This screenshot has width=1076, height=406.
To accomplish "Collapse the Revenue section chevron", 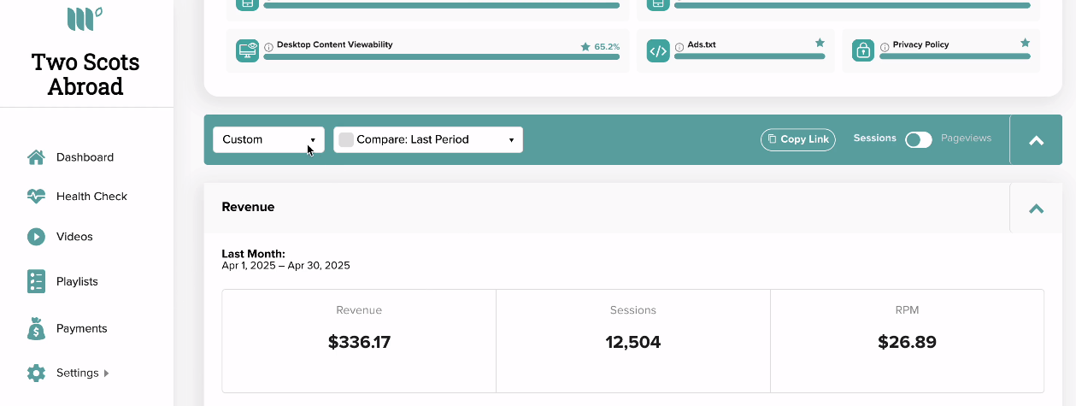I will click(x=1037, y=208).
